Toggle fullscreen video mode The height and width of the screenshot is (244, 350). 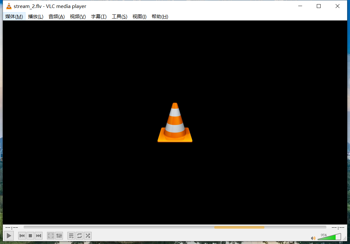tap(51, 236)
